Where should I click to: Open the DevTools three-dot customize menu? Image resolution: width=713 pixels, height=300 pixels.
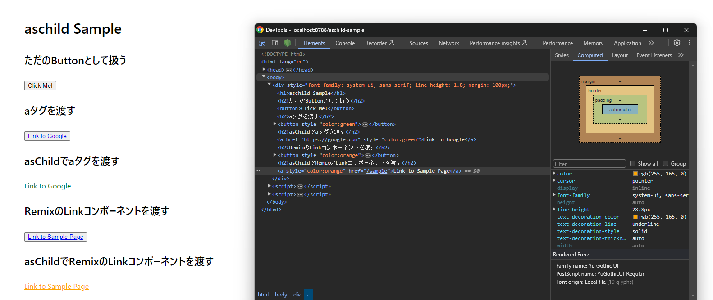tap(689, 43)
